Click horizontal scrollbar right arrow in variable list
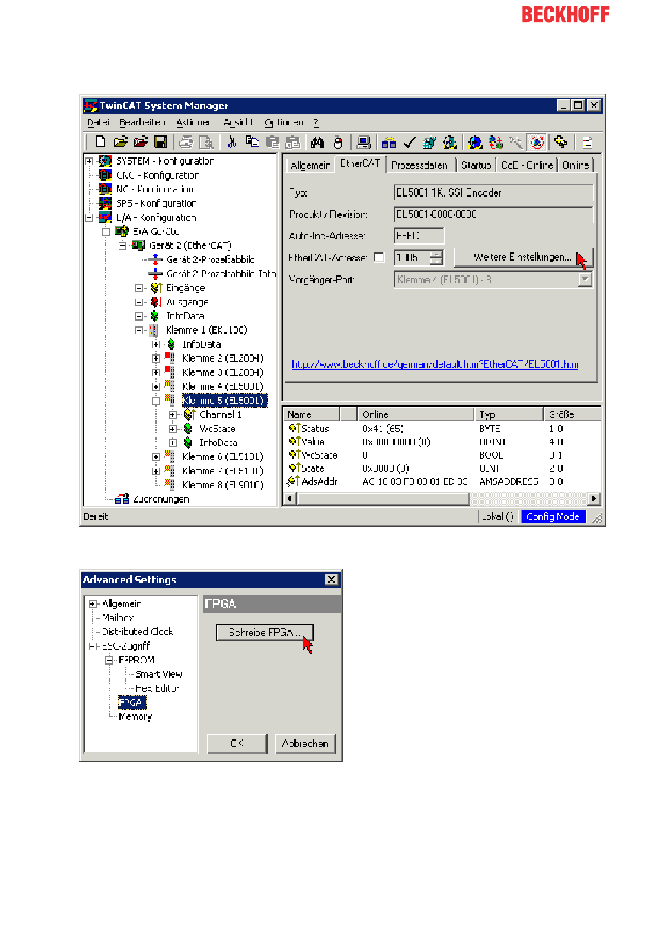 click(594, 499)
